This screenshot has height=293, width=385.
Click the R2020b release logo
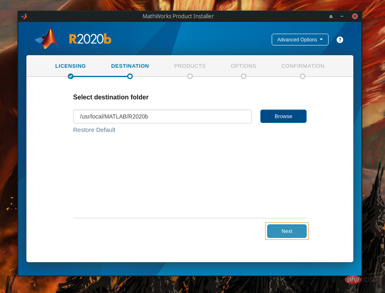tap(90, 39)
